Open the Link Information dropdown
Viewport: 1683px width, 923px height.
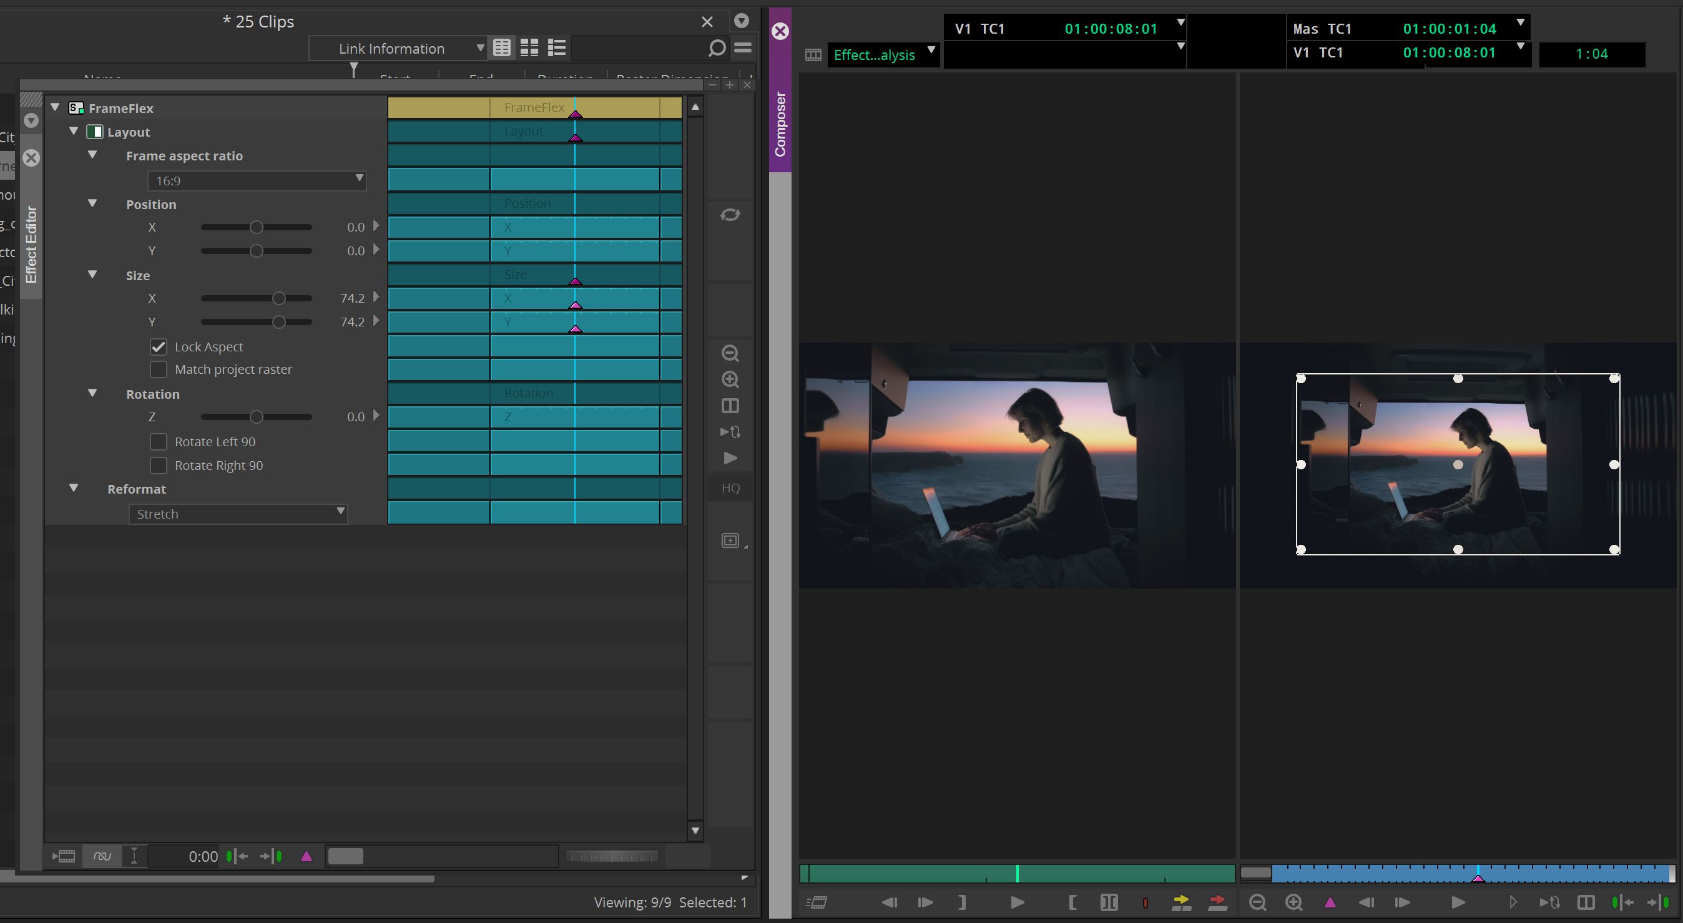398,48
